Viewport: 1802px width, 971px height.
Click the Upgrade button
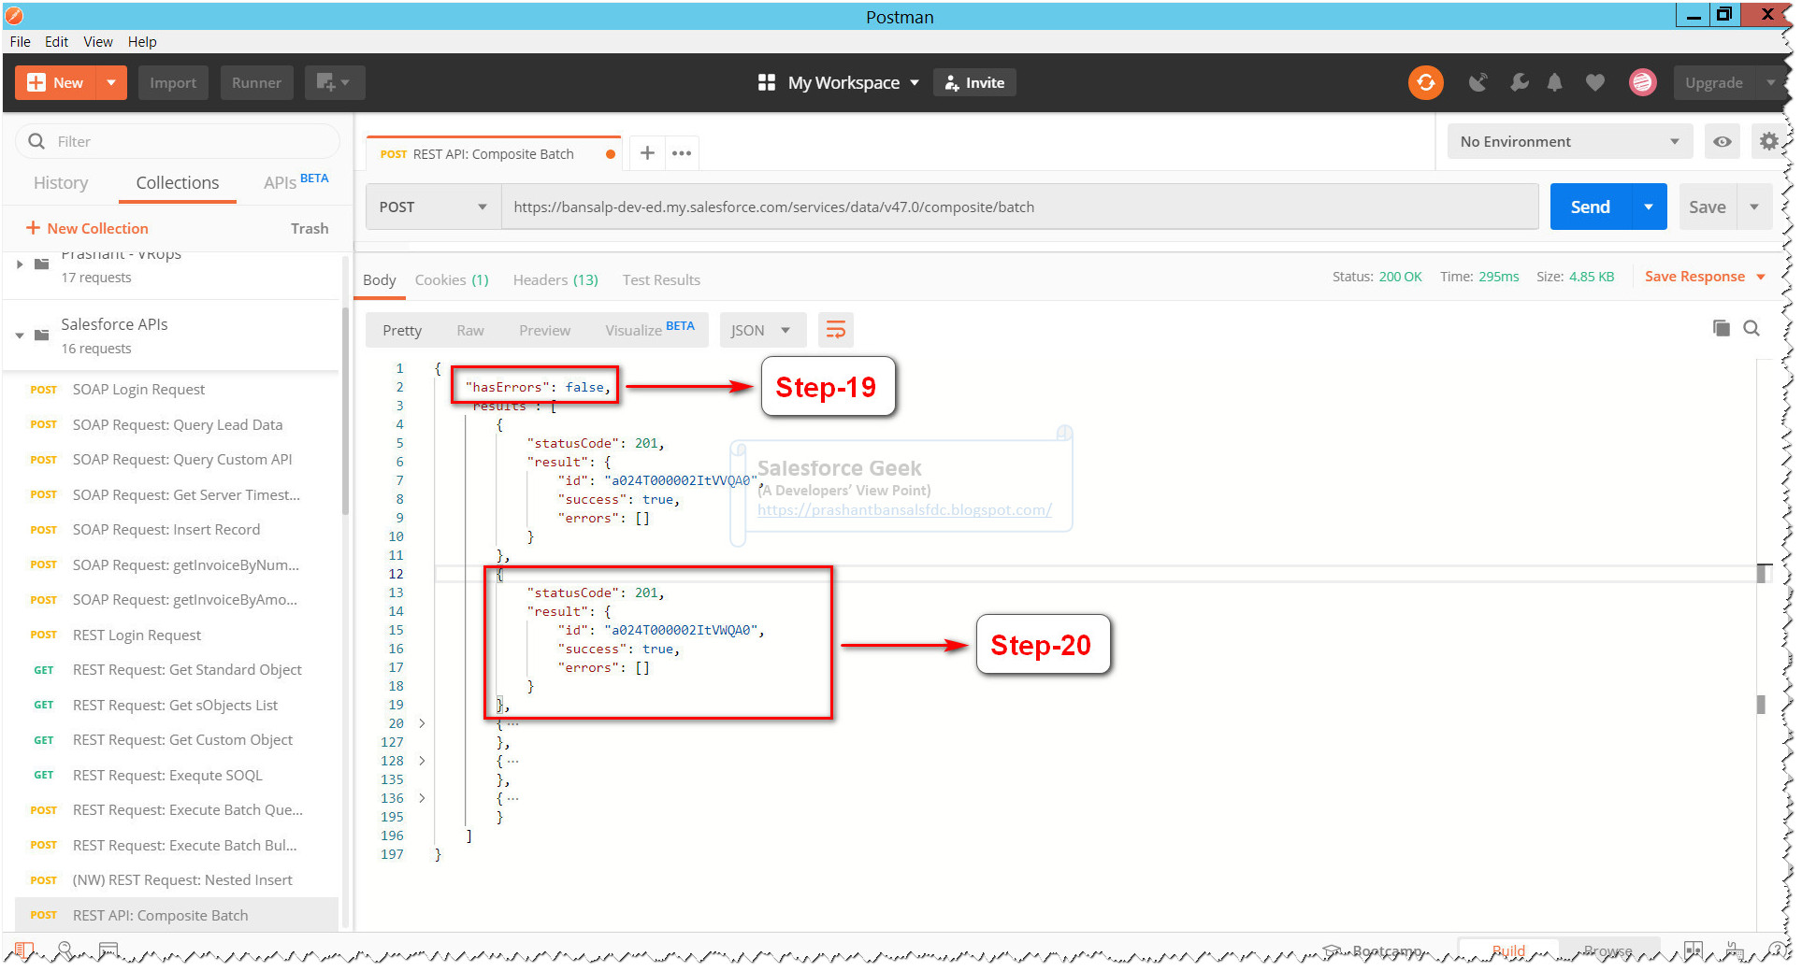click(1713, 82)
